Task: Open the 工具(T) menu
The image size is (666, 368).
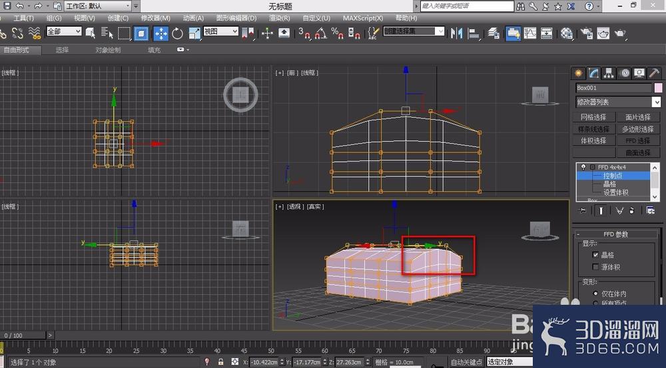Action: [23, 18]
